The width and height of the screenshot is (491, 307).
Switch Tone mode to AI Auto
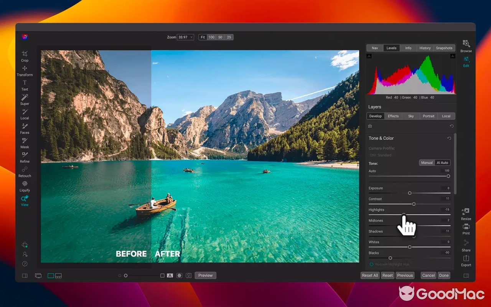442,162
